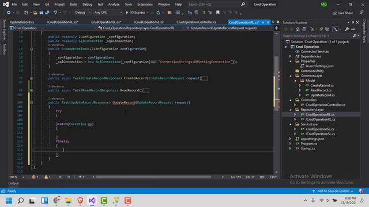Click the Save All toolbar icon
Screen dimensions: 369x207
[x=47, y=13]
